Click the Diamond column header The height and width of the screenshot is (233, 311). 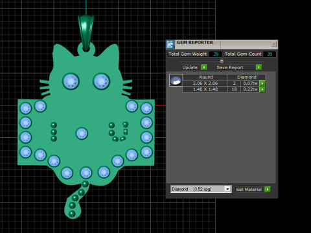pyautogui.click(x=247, y=77)
